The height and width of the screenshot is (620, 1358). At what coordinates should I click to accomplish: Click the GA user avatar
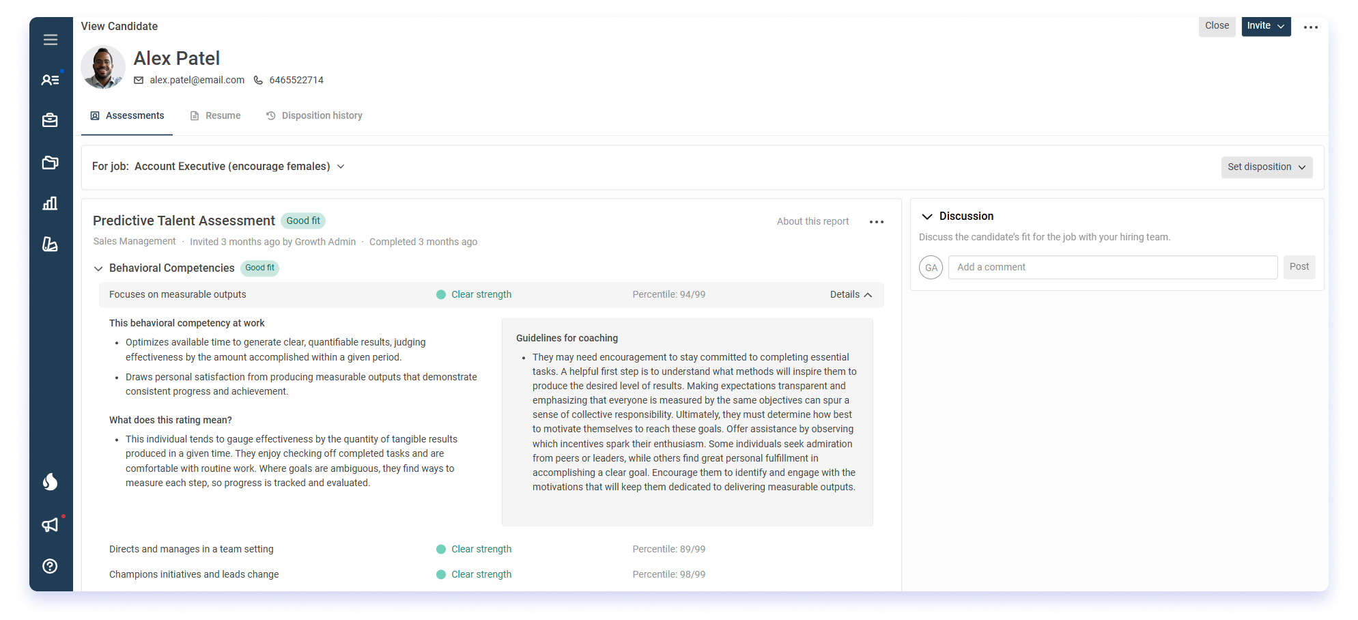tap(931, 268)
